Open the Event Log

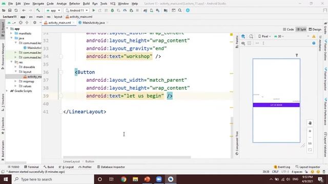pos(282,167)
